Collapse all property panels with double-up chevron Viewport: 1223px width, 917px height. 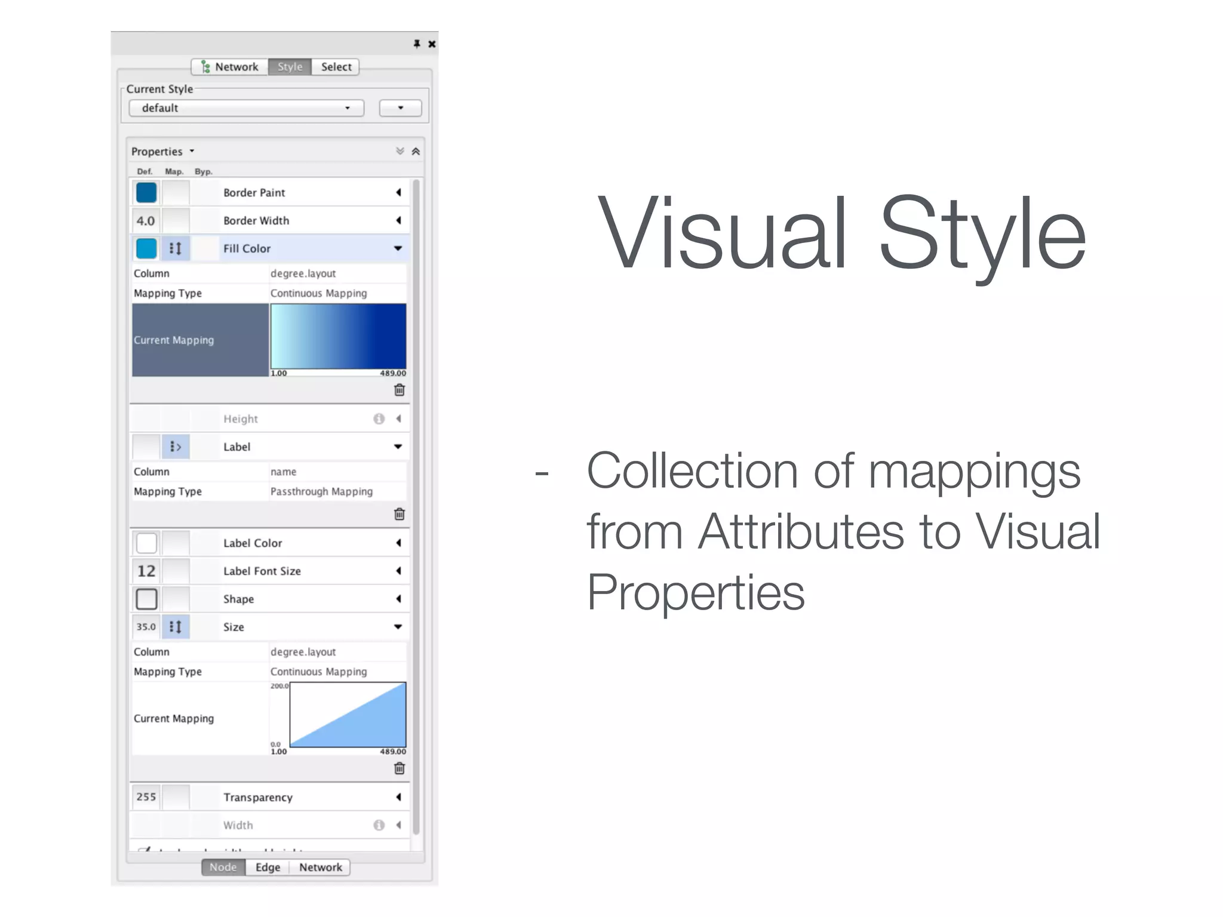(416, 151)
